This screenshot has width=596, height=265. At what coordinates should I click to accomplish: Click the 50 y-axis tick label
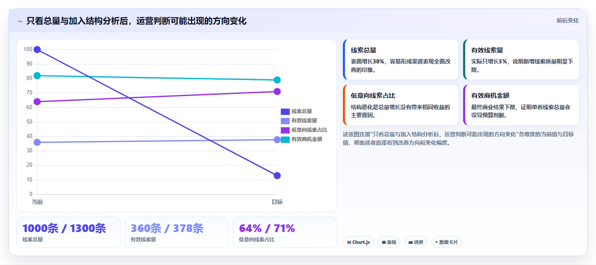(x=29, y=122)
